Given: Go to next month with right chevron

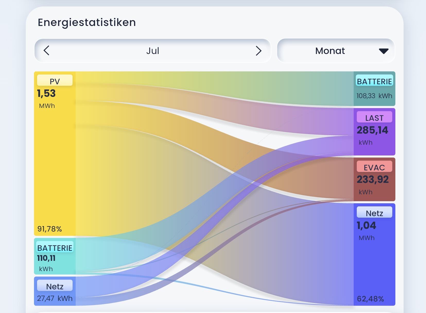Looking at the screenshot, I should pyautogui.click(x=258, y=51).
